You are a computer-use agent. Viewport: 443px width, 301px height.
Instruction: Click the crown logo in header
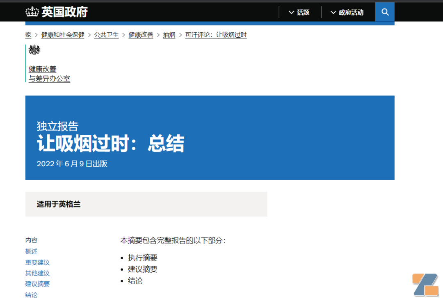click(32, 12)
